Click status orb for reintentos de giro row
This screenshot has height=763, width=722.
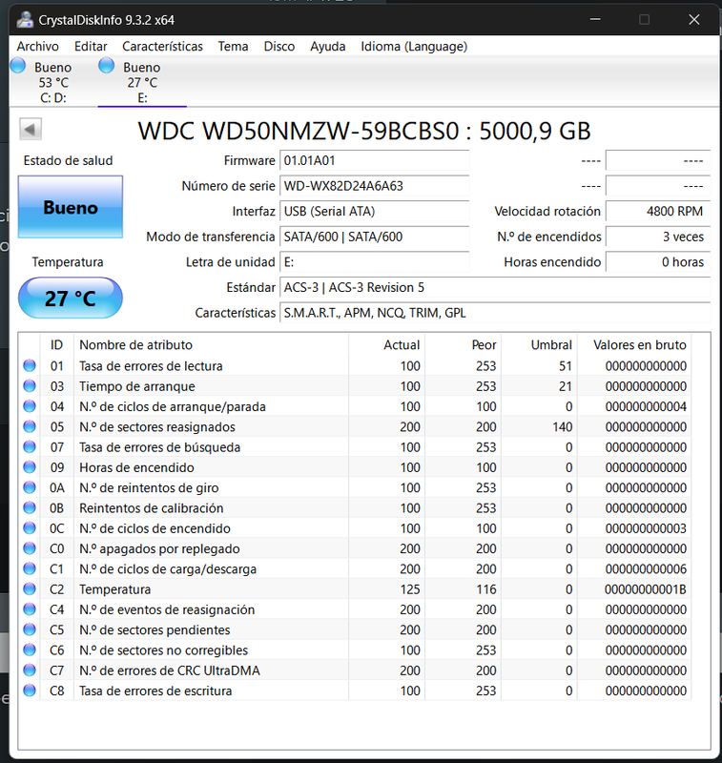pyautogui.click(x=30, y=487)
